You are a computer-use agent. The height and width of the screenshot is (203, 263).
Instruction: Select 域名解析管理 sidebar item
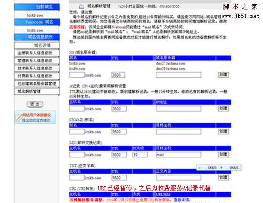pos(37,91)
